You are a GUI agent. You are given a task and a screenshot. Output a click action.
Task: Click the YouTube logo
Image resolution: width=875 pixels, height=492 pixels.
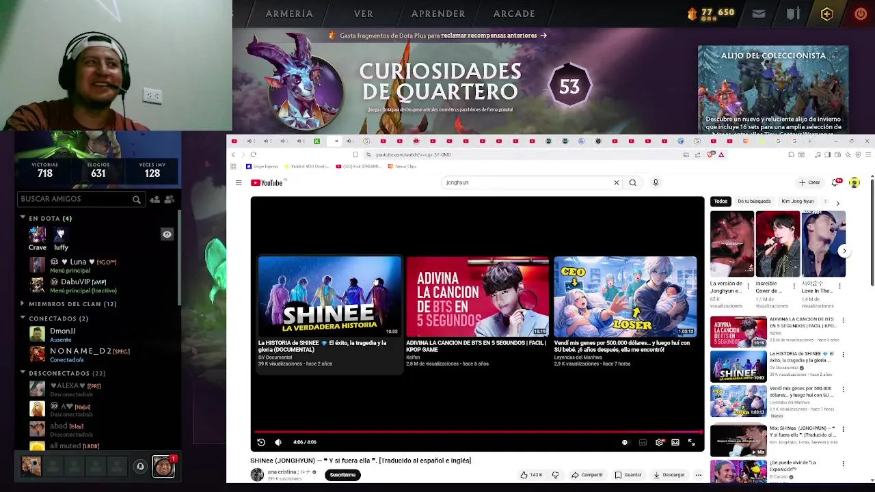click(x=267, y=182)
